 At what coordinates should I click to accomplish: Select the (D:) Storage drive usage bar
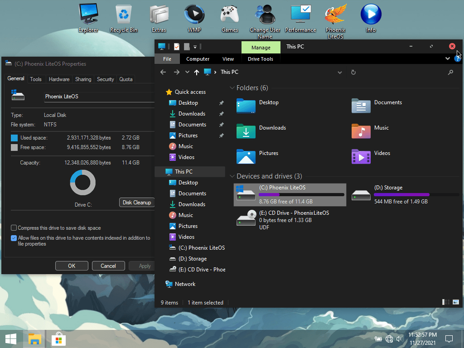[416, 195]
